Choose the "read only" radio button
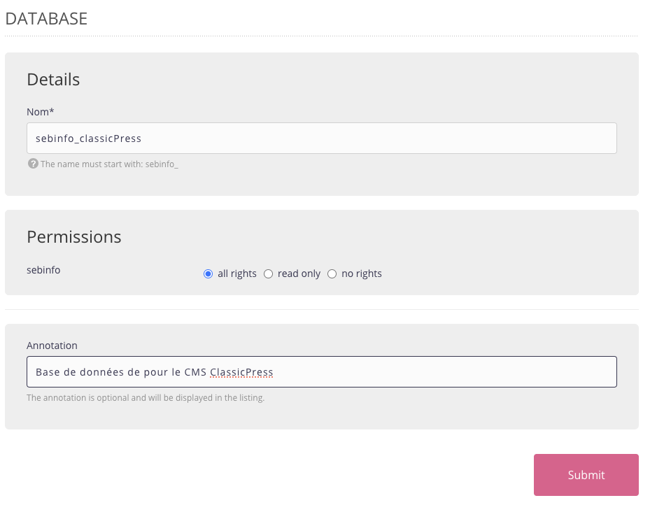The image size is (650, 512). coord(268,274)
